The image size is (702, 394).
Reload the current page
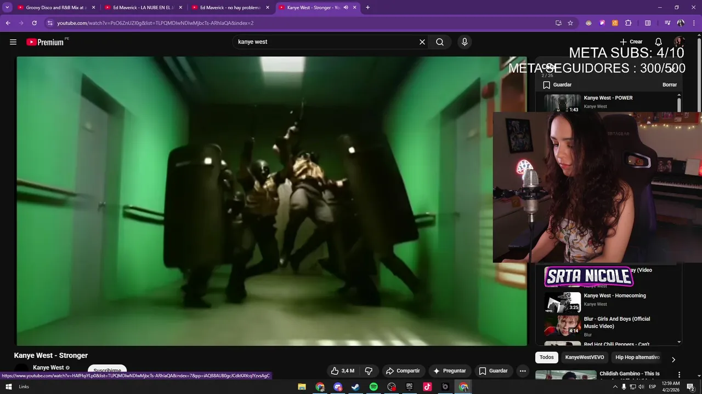coord(34,23)
